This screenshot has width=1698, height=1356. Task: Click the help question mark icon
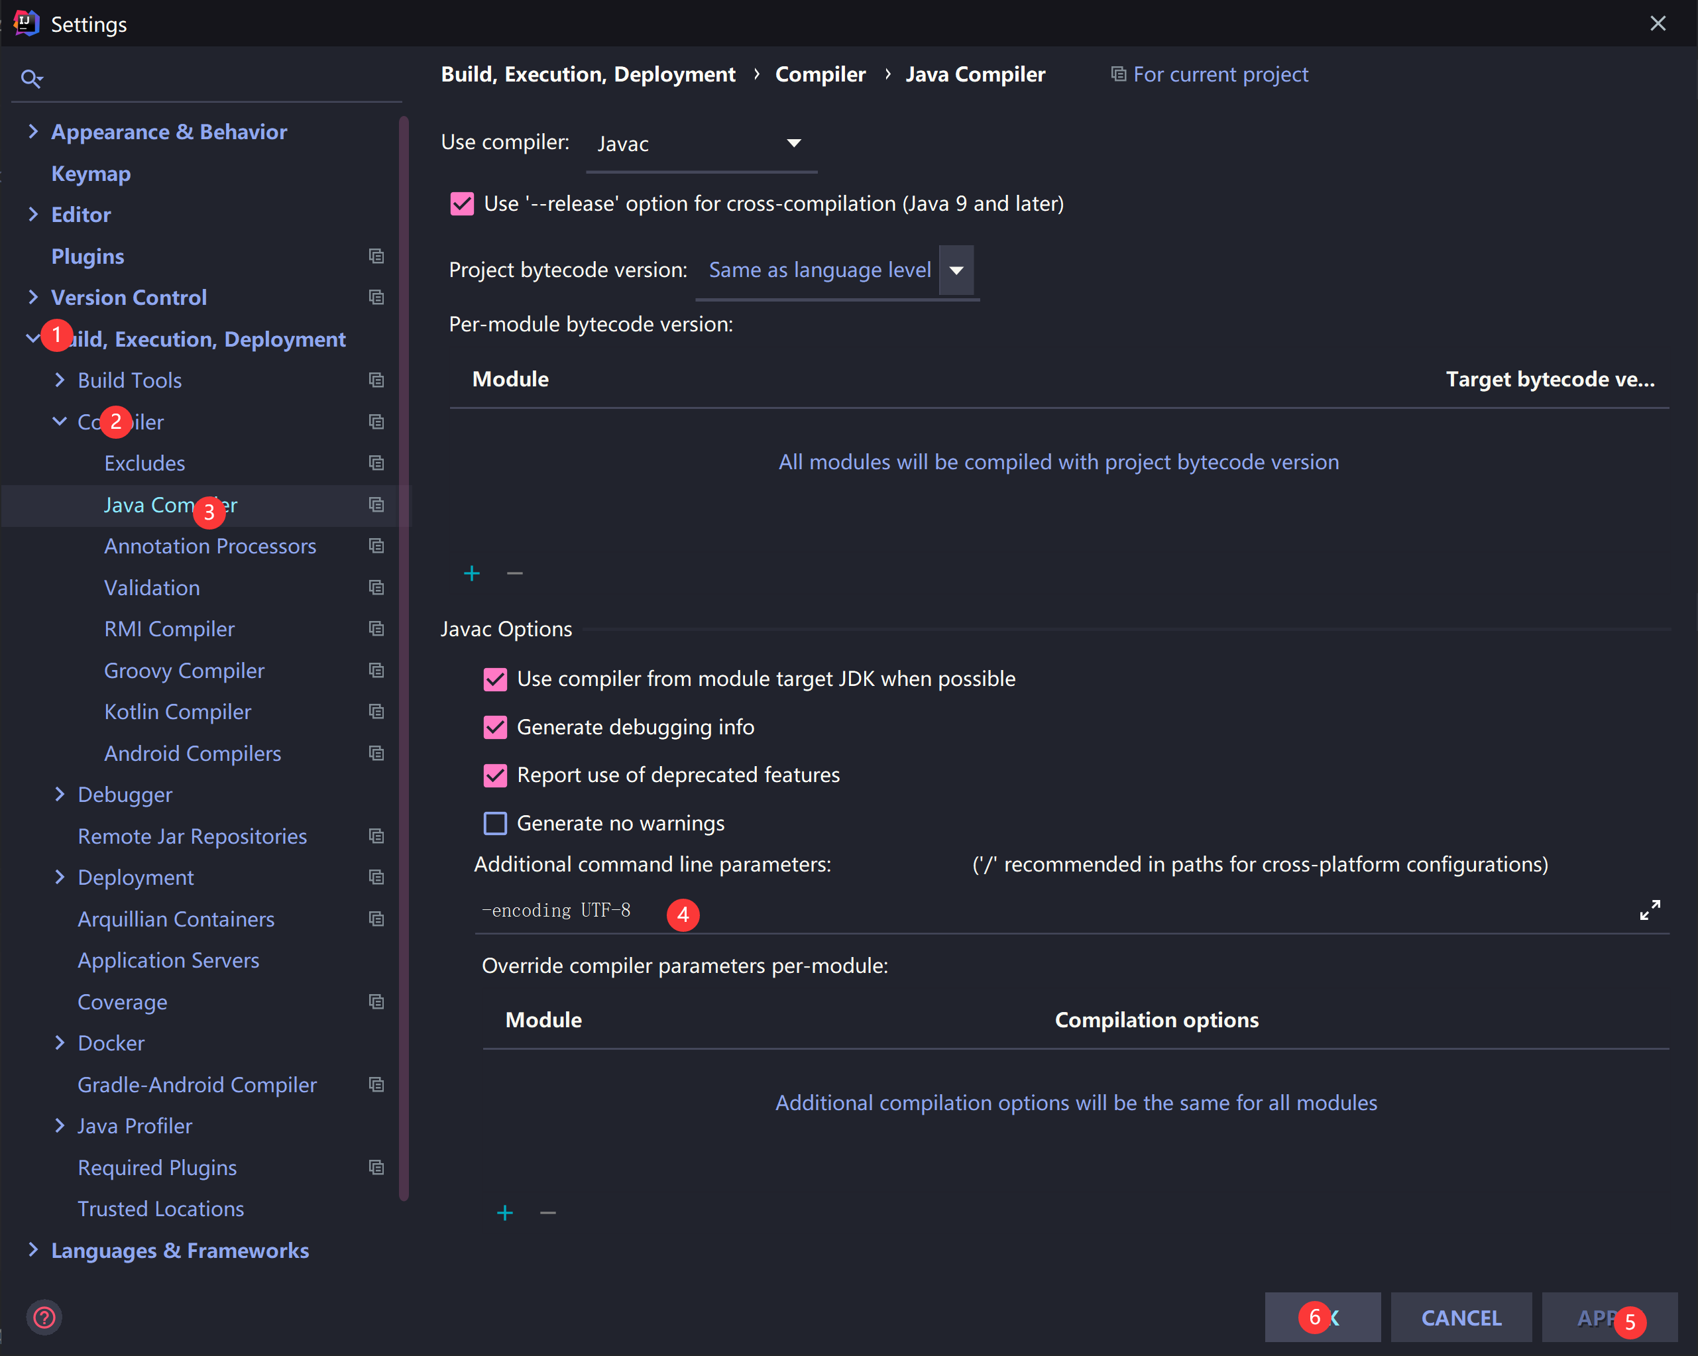[x=44, y=1318]
